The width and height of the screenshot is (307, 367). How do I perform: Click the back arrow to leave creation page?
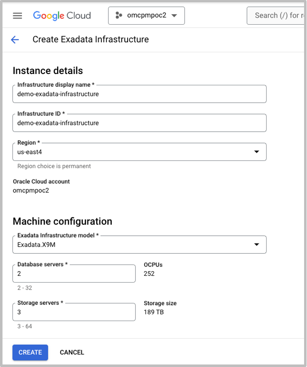[15, 39]
